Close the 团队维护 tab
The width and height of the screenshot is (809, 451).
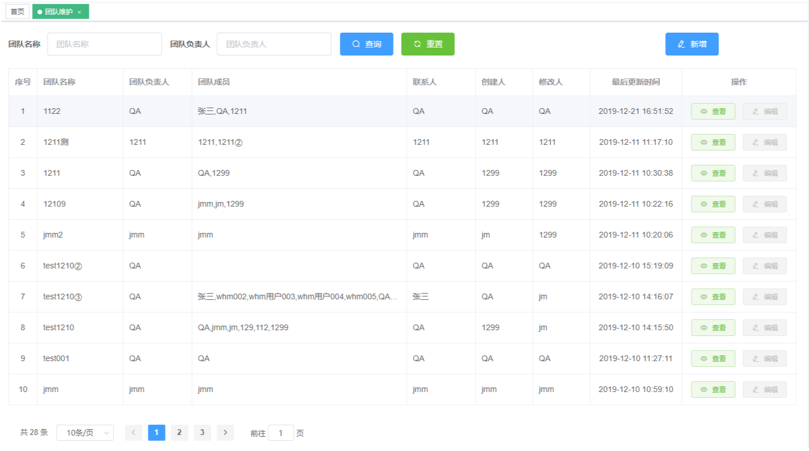pyautogui.click(x=80, y=12)
